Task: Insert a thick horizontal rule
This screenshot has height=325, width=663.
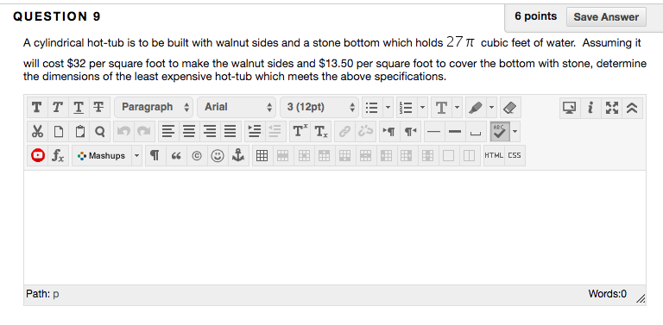Action: 455,132
